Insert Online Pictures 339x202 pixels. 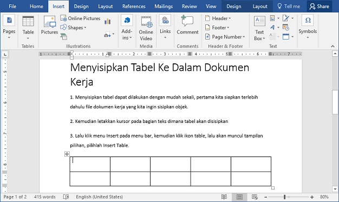pos(80,18)
